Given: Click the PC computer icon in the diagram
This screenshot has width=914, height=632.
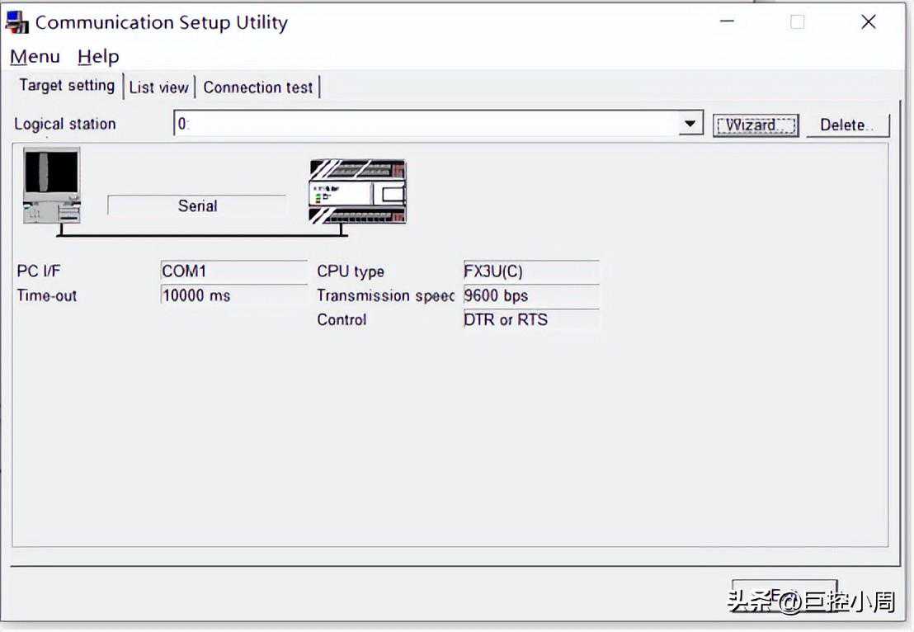Looking at the screenshot, I should click(x=51, y=186).
